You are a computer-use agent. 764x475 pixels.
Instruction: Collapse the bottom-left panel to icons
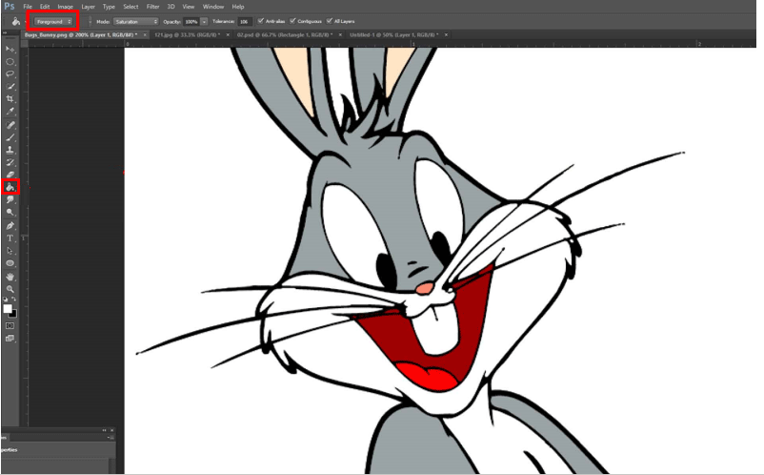[104, 430]
